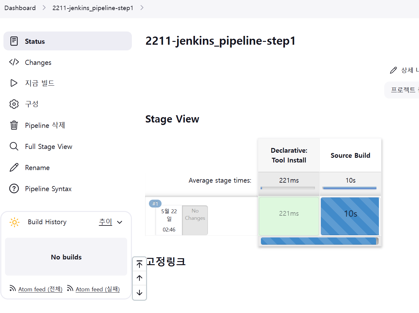Click the sun weather icon in Build History
This screenshot has height=313, width=419.
click(x=15, y=222)
